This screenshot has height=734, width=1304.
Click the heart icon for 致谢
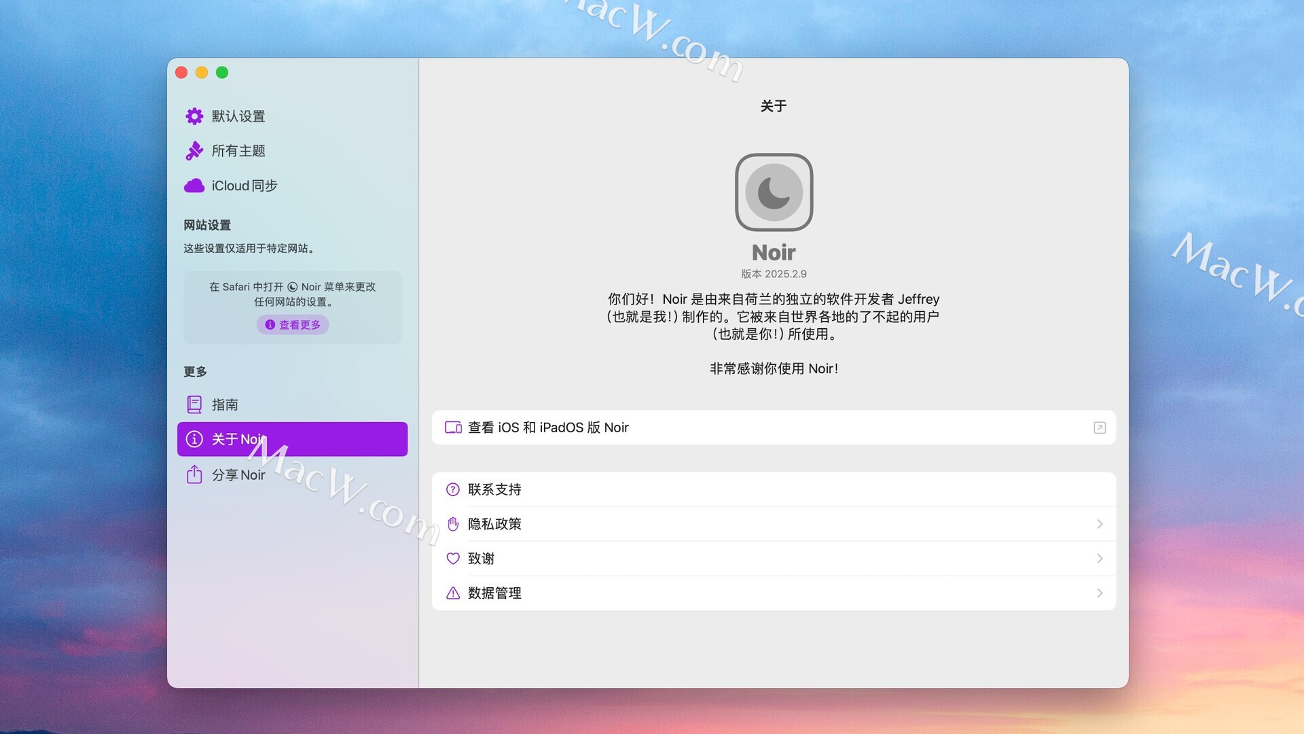coord(453,559)
